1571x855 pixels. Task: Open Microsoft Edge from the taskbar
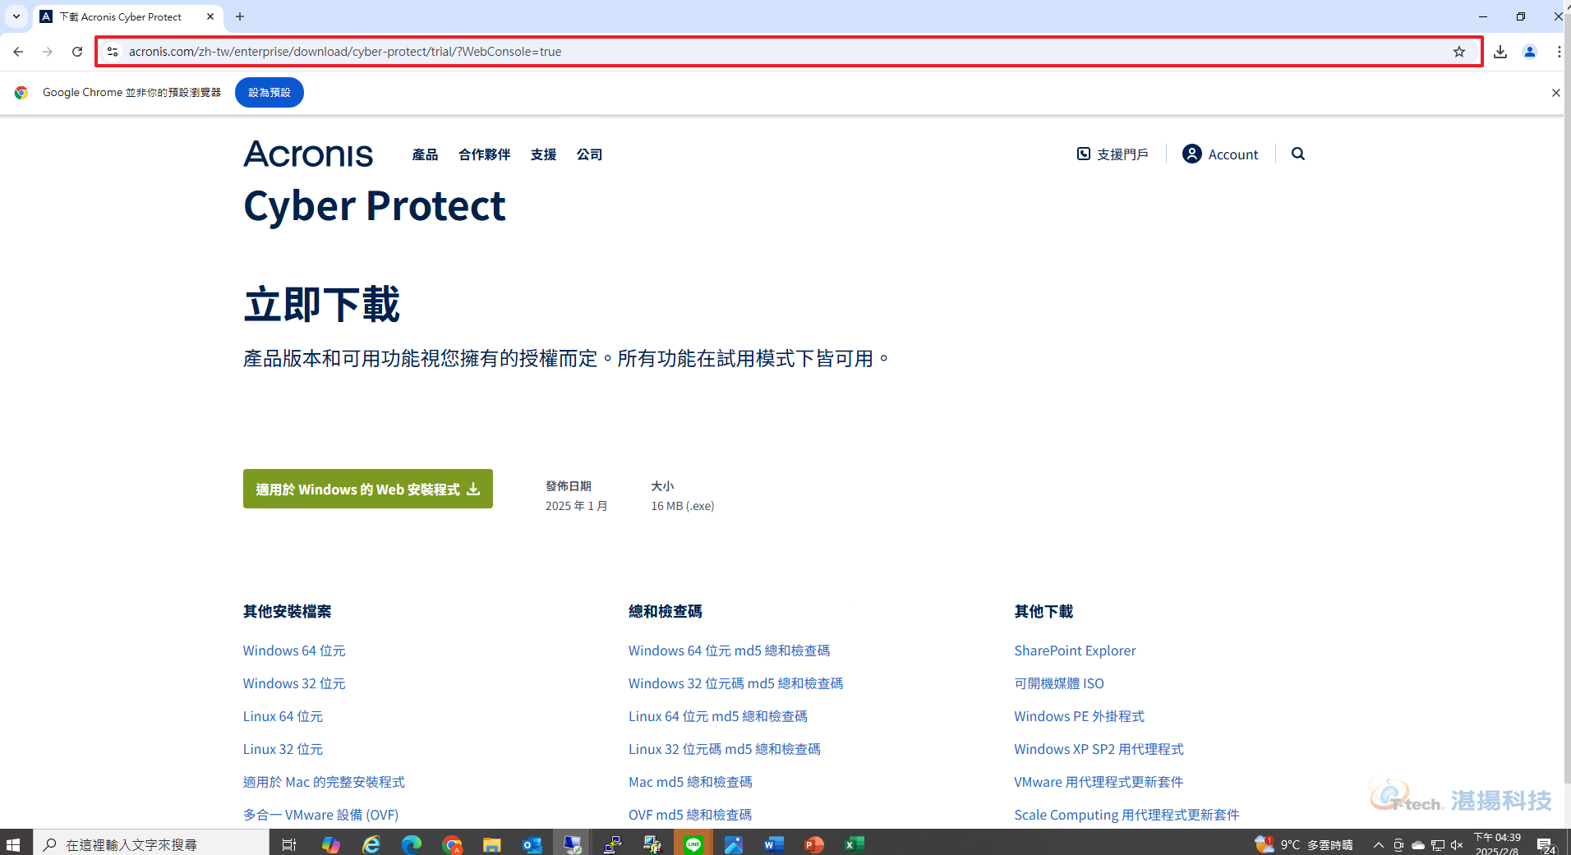pos(411,844)
